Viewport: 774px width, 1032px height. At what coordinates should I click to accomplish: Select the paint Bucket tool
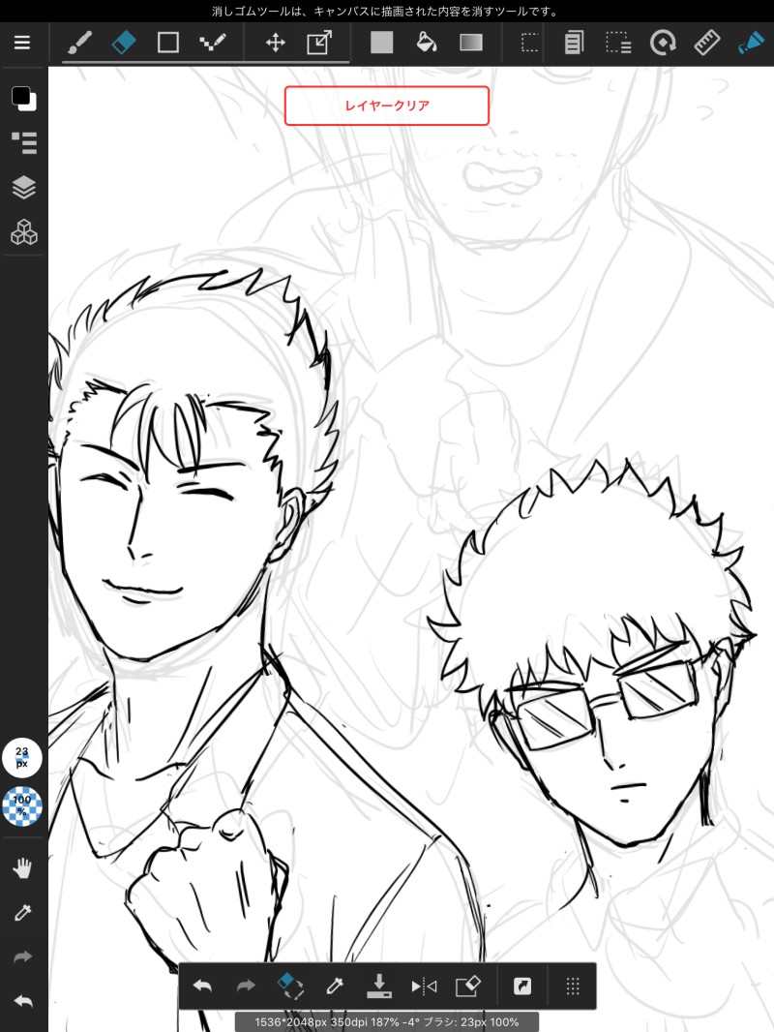coord(426,43)
